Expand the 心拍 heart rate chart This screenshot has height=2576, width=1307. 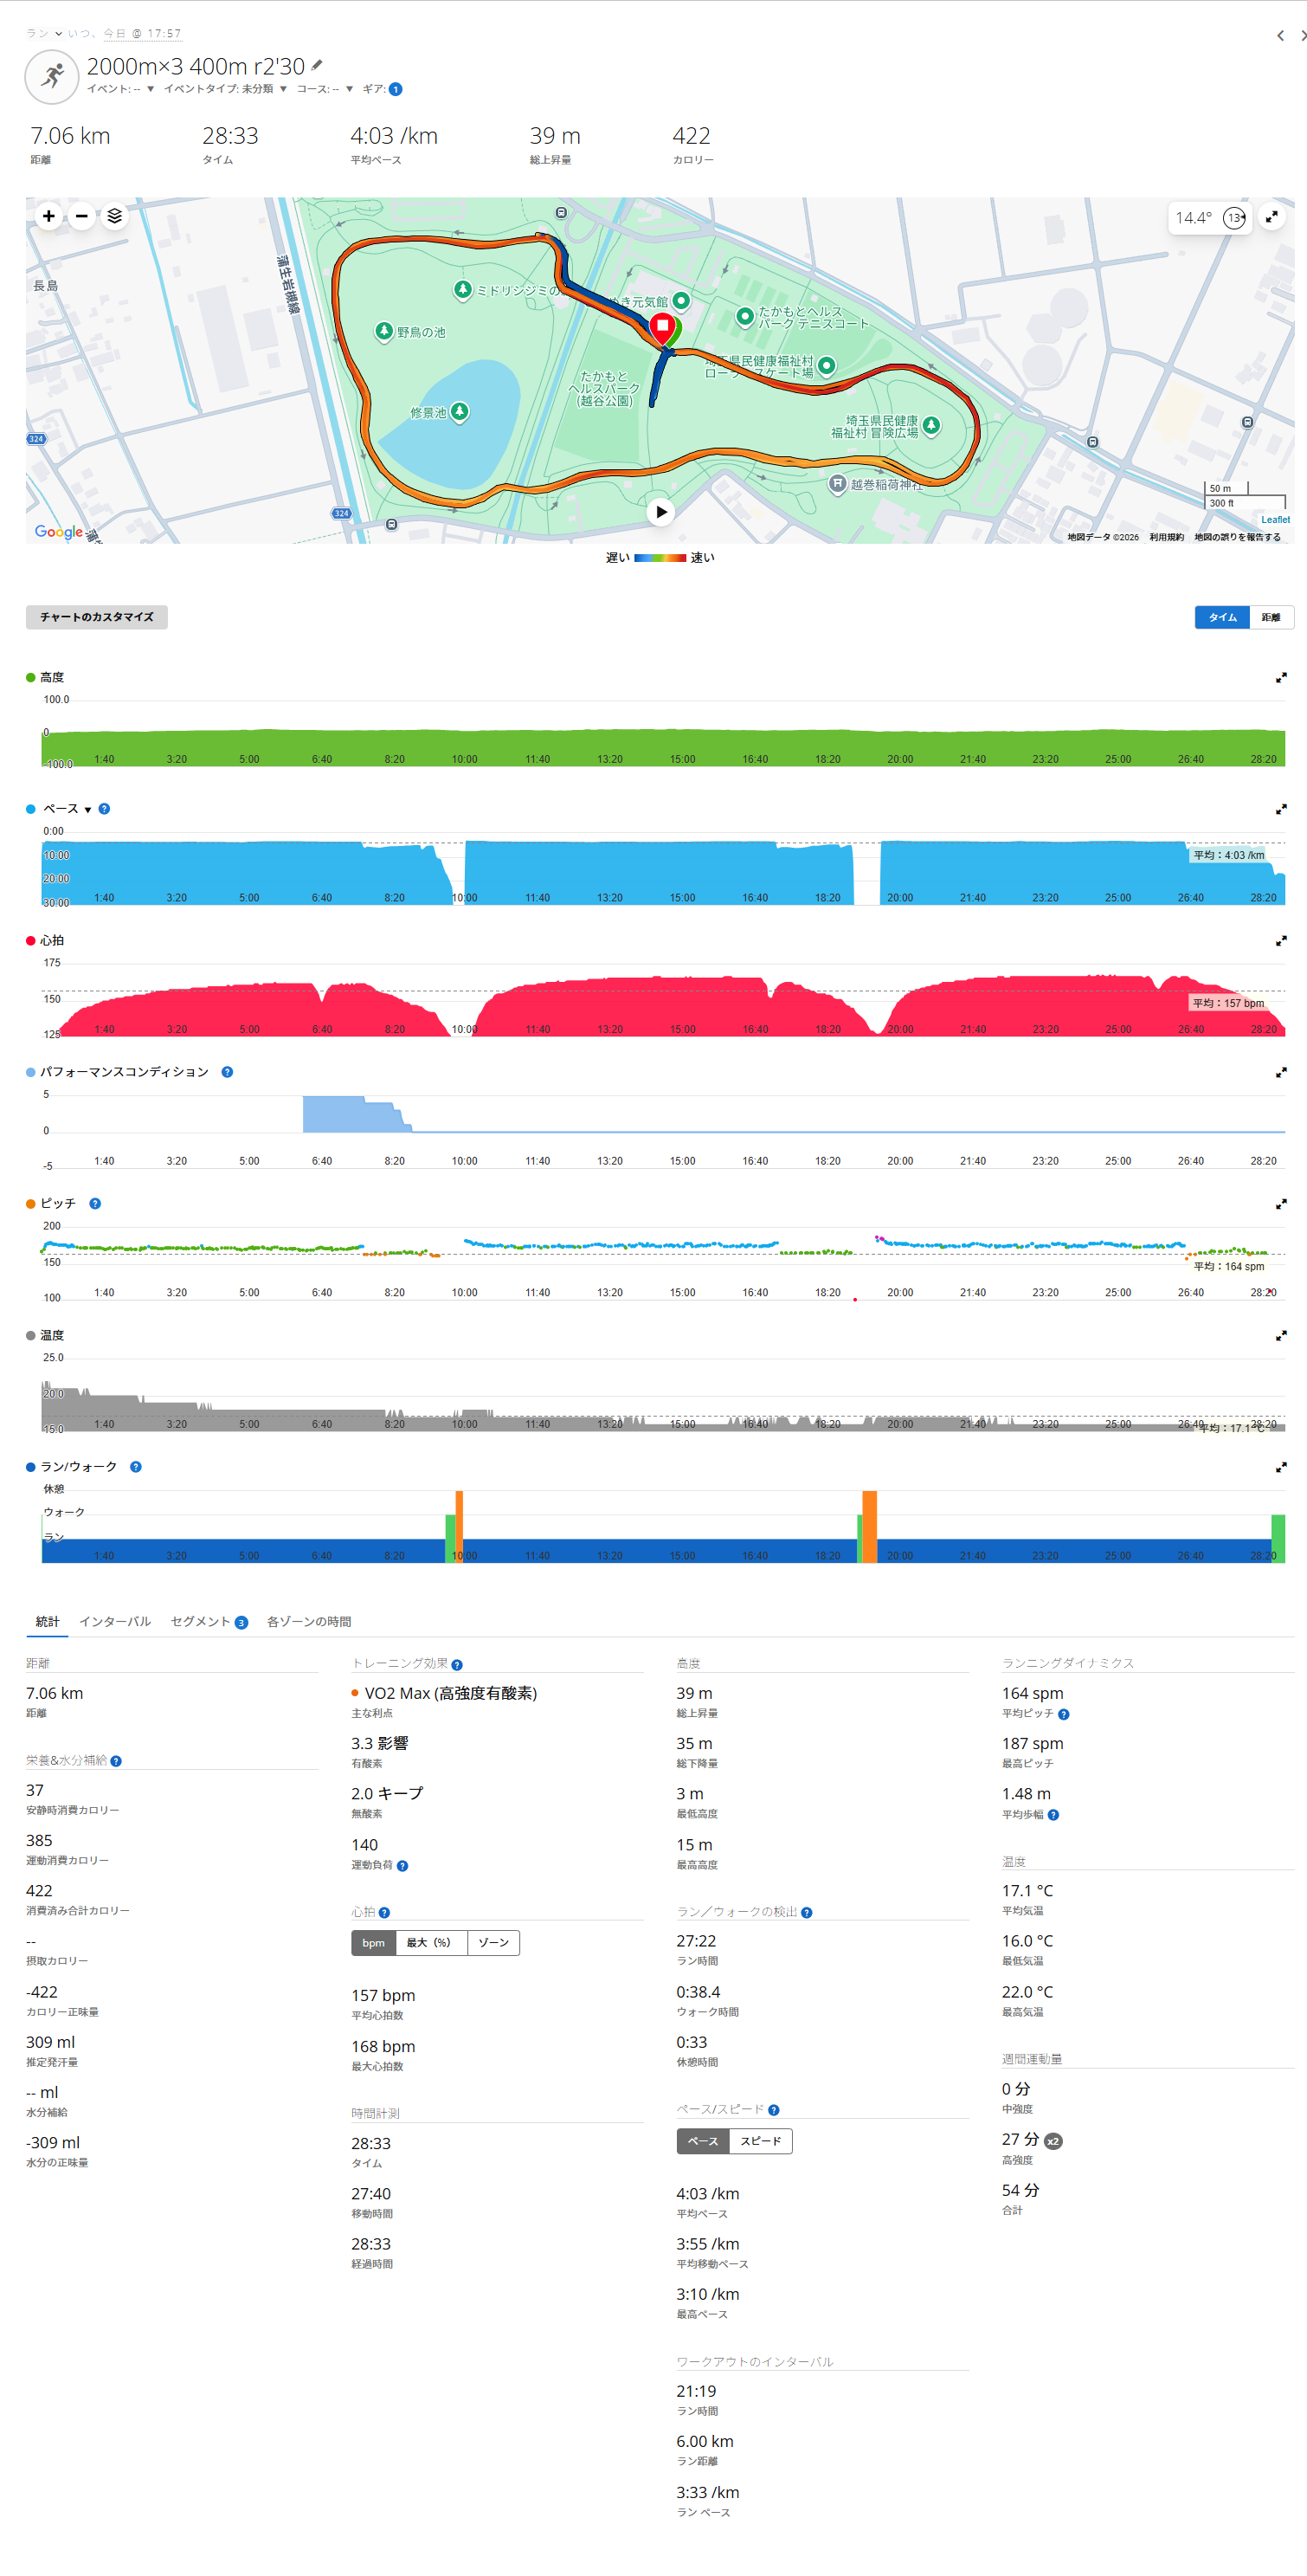click(x=1280, y=941)
